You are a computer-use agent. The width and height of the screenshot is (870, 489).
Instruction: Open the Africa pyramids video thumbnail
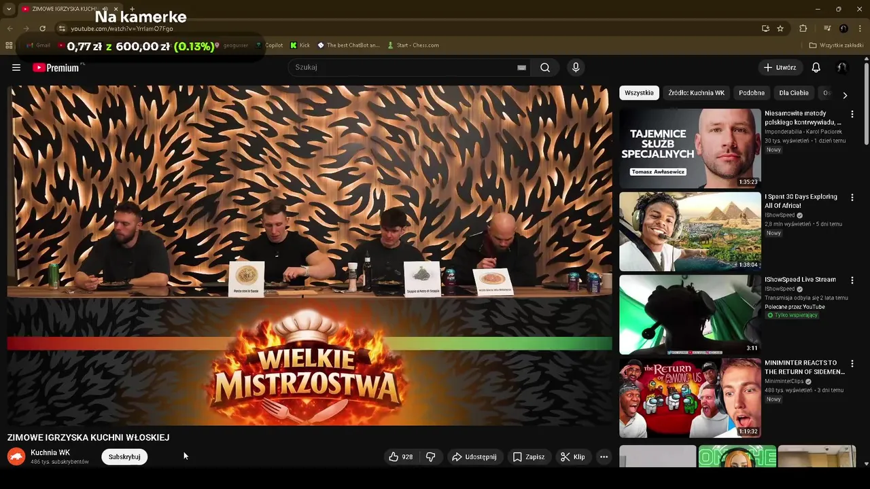pyautogui.click(x=690, y=232)
